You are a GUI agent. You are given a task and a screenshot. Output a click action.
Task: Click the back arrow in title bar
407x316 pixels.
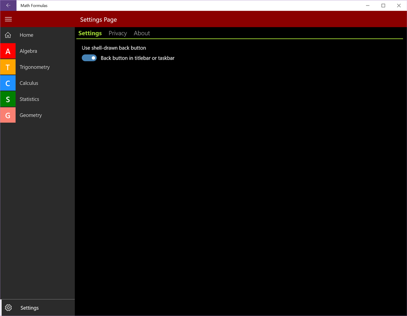tap(8, 5)
